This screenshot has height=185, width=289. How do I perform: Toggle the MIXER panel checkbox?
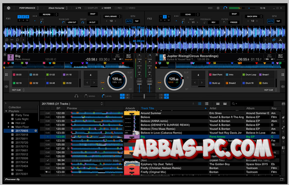click(103, 8)
